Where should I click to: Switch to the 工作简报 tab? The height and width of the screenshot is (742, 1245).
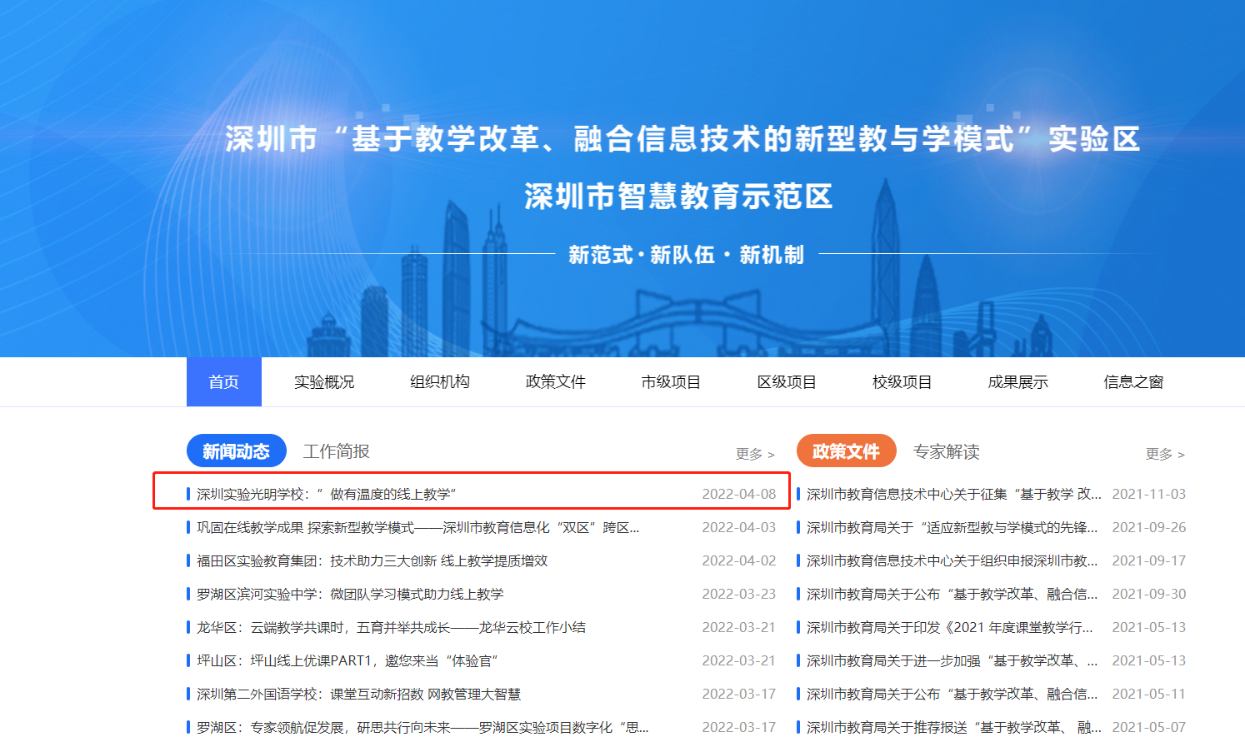tap(336, 451)
